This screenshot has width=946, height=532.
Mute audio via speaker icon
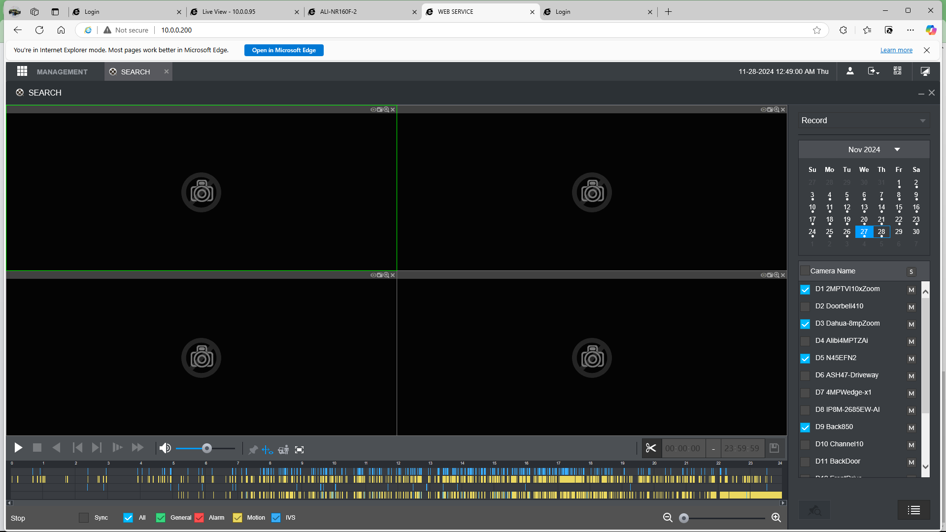165,448
